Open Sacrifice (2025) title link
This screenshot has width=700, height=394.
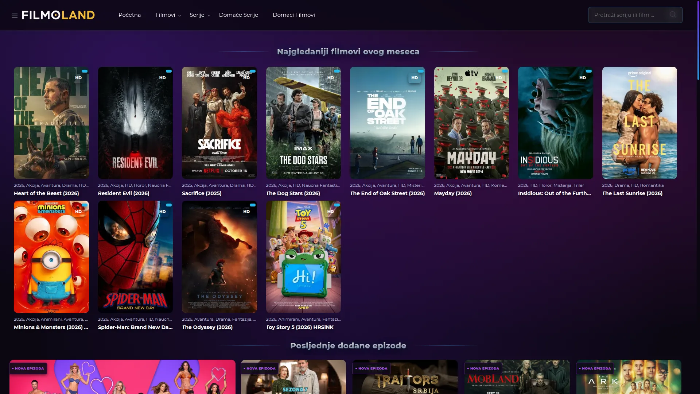tap(202, 193)
